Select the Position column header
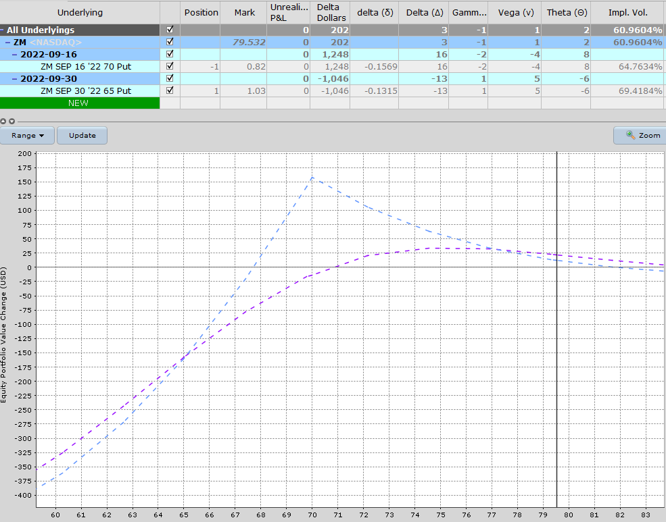The image size is (666, 522). tap(200, 12)
